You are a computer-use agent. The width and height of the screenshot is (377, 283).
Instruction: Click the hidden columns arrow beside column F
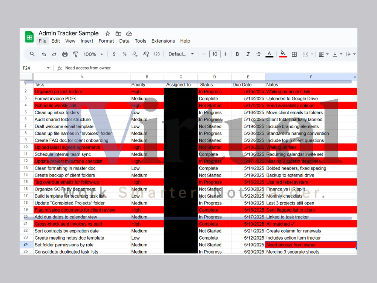pyautogui.click(x=355, y=77)
